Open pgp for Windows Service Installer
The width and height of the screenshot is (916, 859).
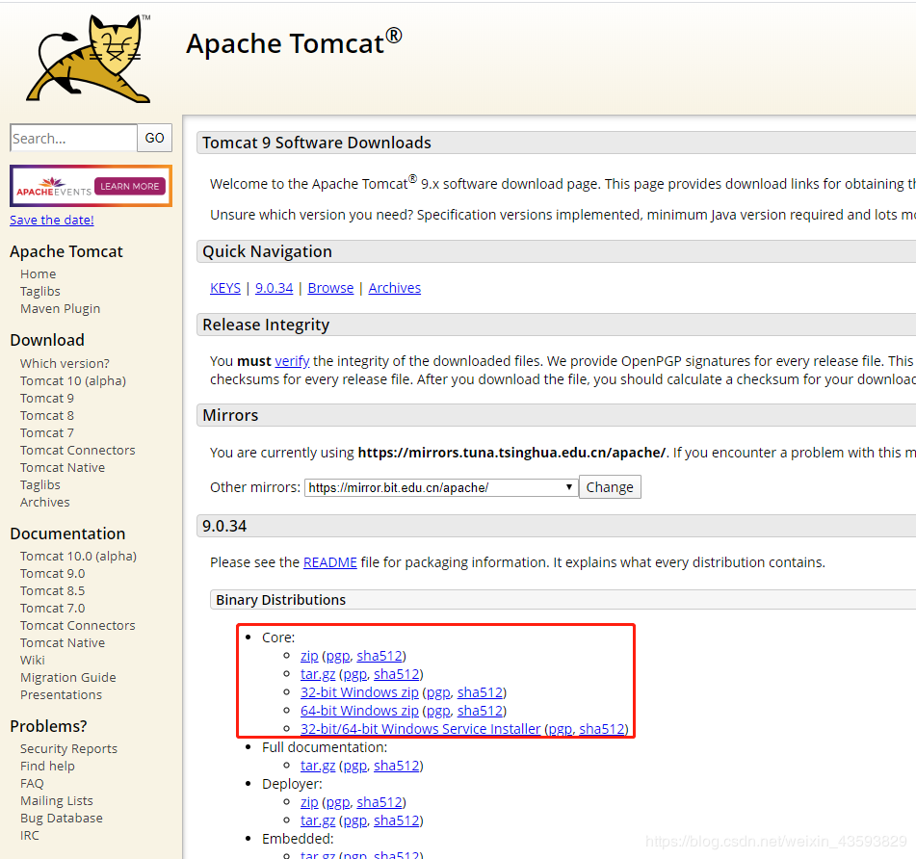click(x=561, y=729)
